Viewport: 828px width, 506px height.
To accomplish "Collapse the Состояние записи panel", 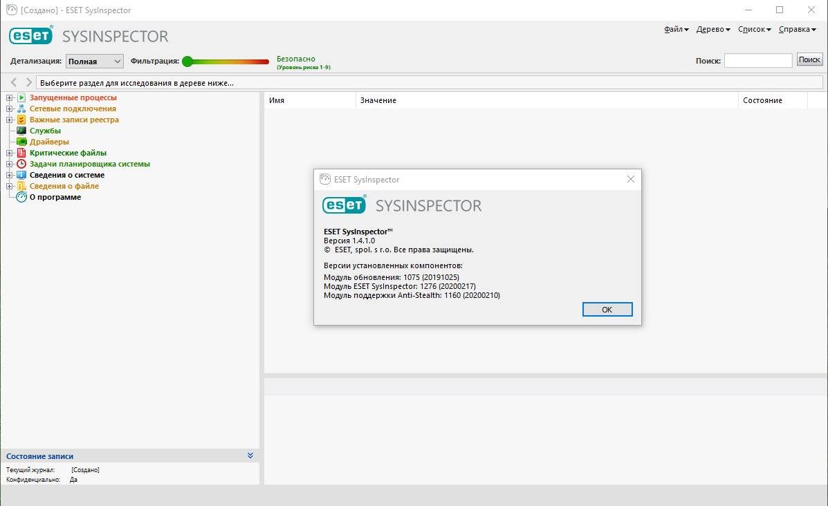I will 250,456.
